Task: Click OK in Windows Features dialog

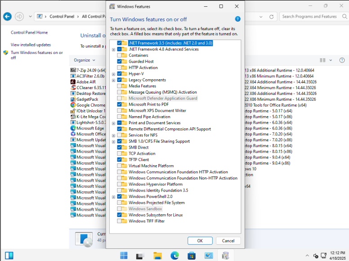Action: (200, 241)
